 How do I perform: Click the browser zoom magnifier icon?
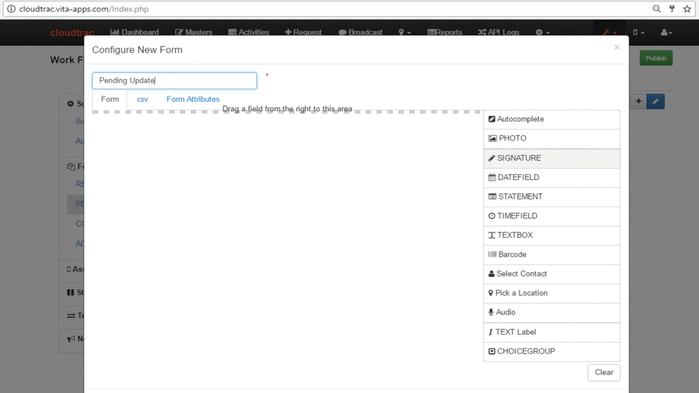click(656, 9)
